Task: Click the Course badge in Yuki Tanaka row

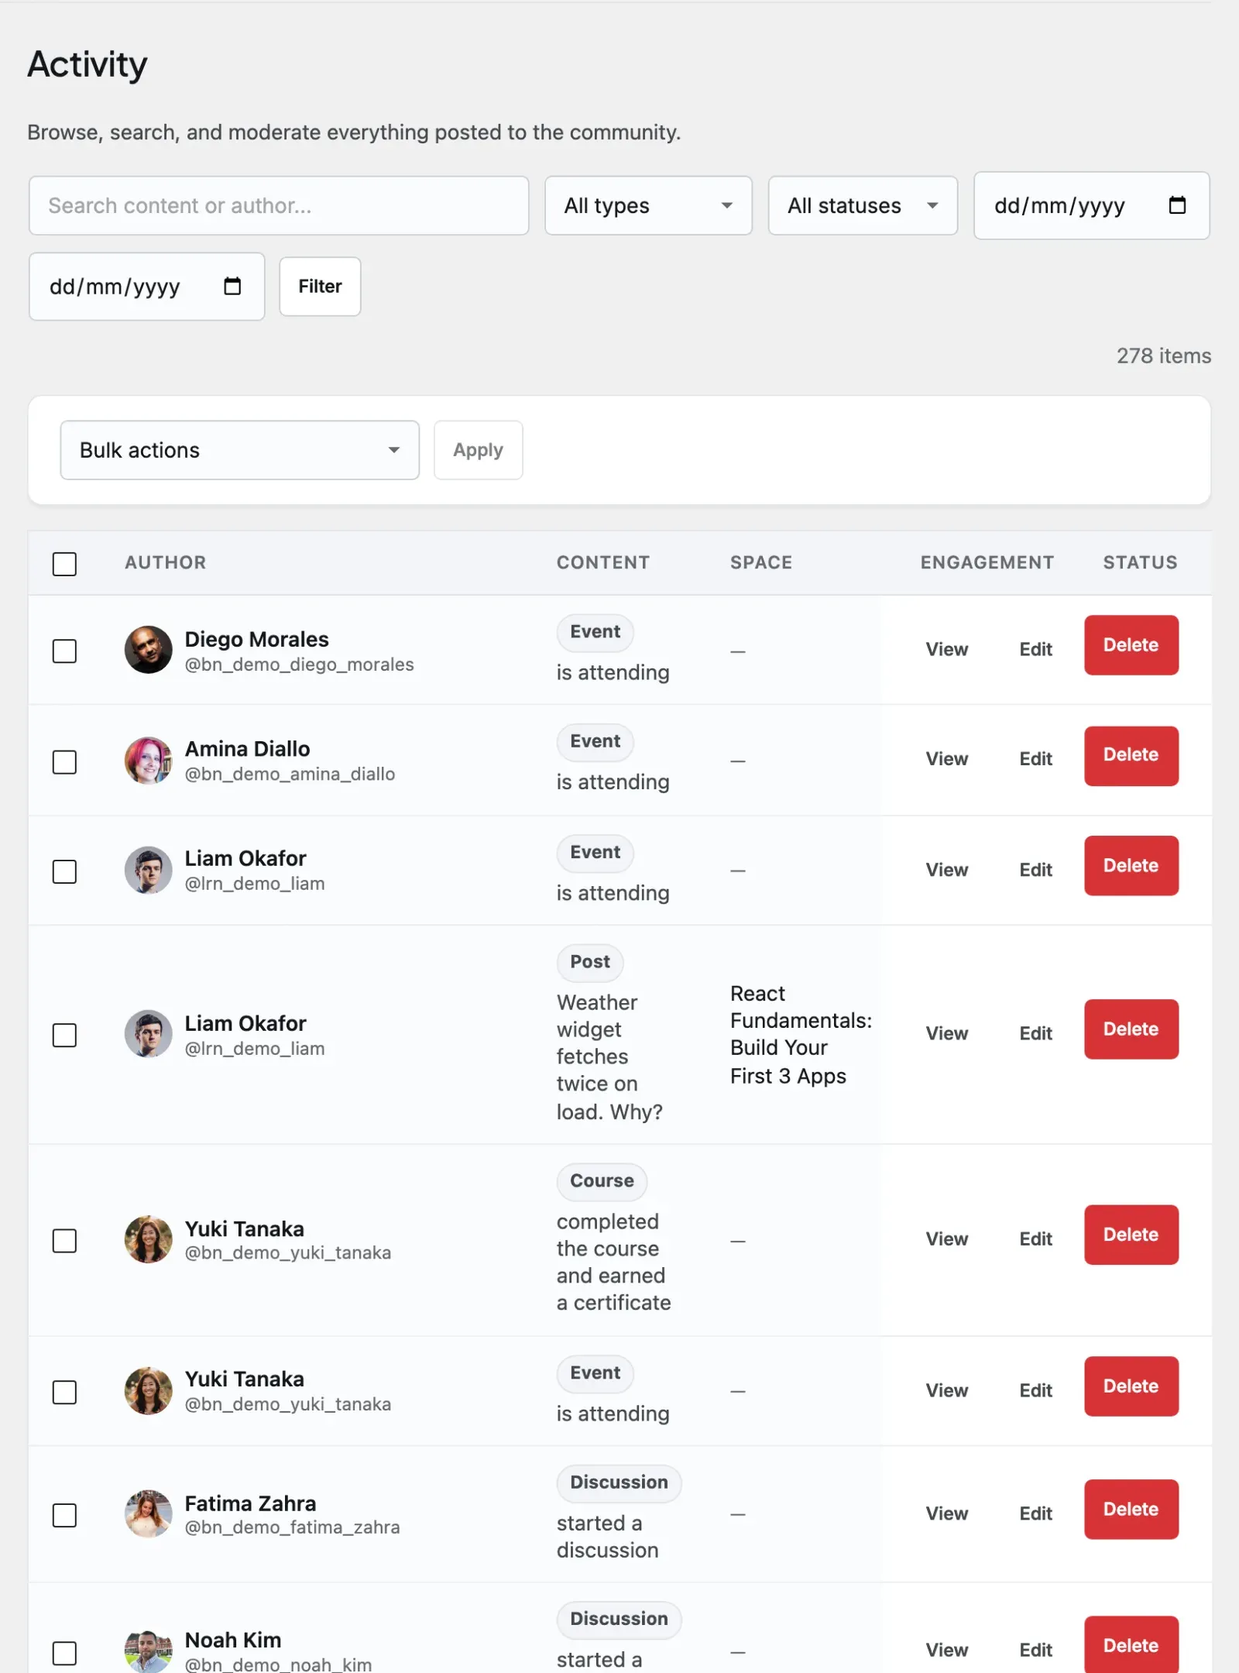Action: [x=602, y=1181]
